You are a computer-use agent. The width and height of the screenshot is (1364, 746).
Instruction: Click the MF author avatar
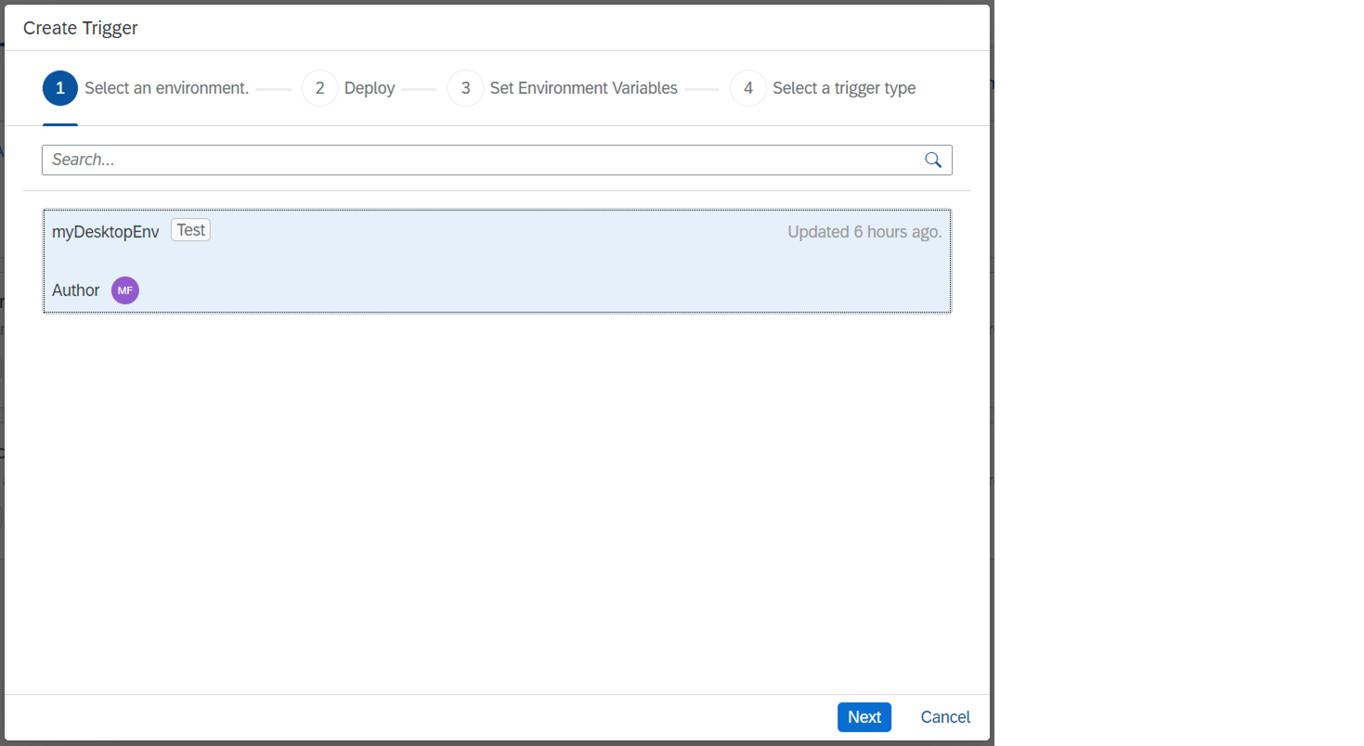click(125, 290)
